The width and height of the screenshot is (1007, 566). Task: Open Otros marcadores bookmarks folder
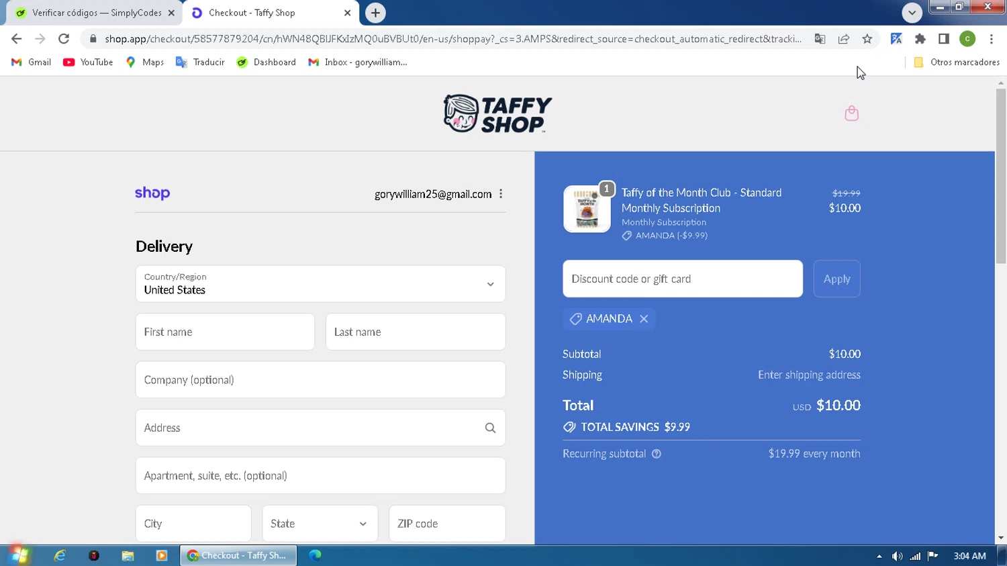pos(957,62)
